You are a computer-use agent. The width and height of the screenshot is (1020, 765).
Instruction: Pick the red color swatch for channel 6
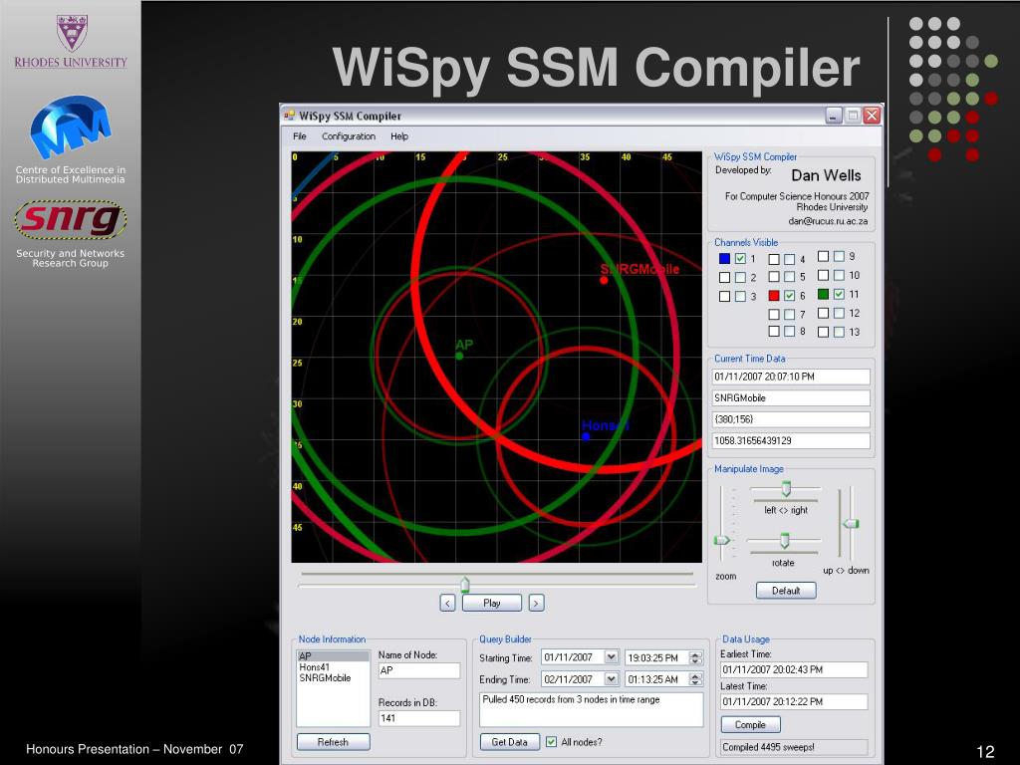pos(773,296)
